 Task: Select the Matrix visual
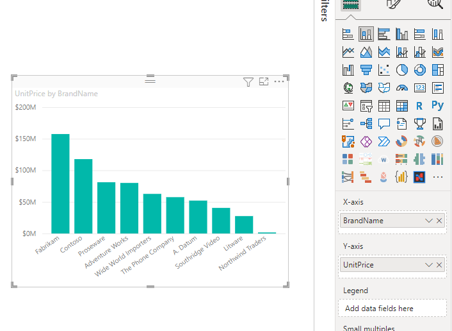pyautogui.click(x=402, y=106)
